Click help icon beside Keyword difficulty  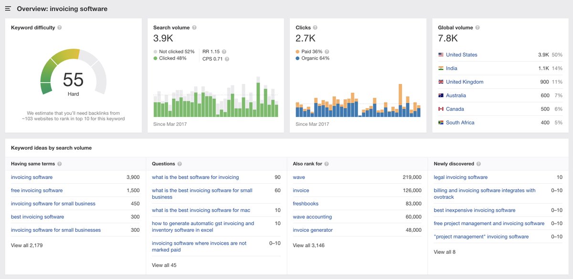click(60, 28)
